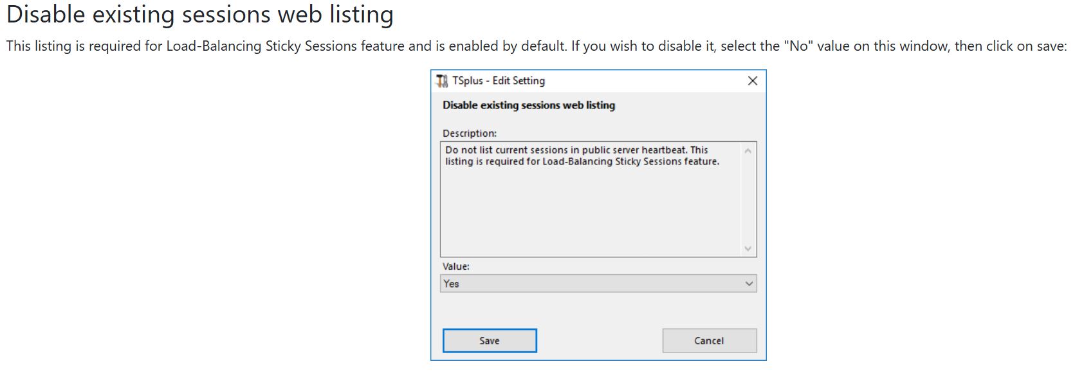Select the bold dialog heading text

click(x=529, y=105)
